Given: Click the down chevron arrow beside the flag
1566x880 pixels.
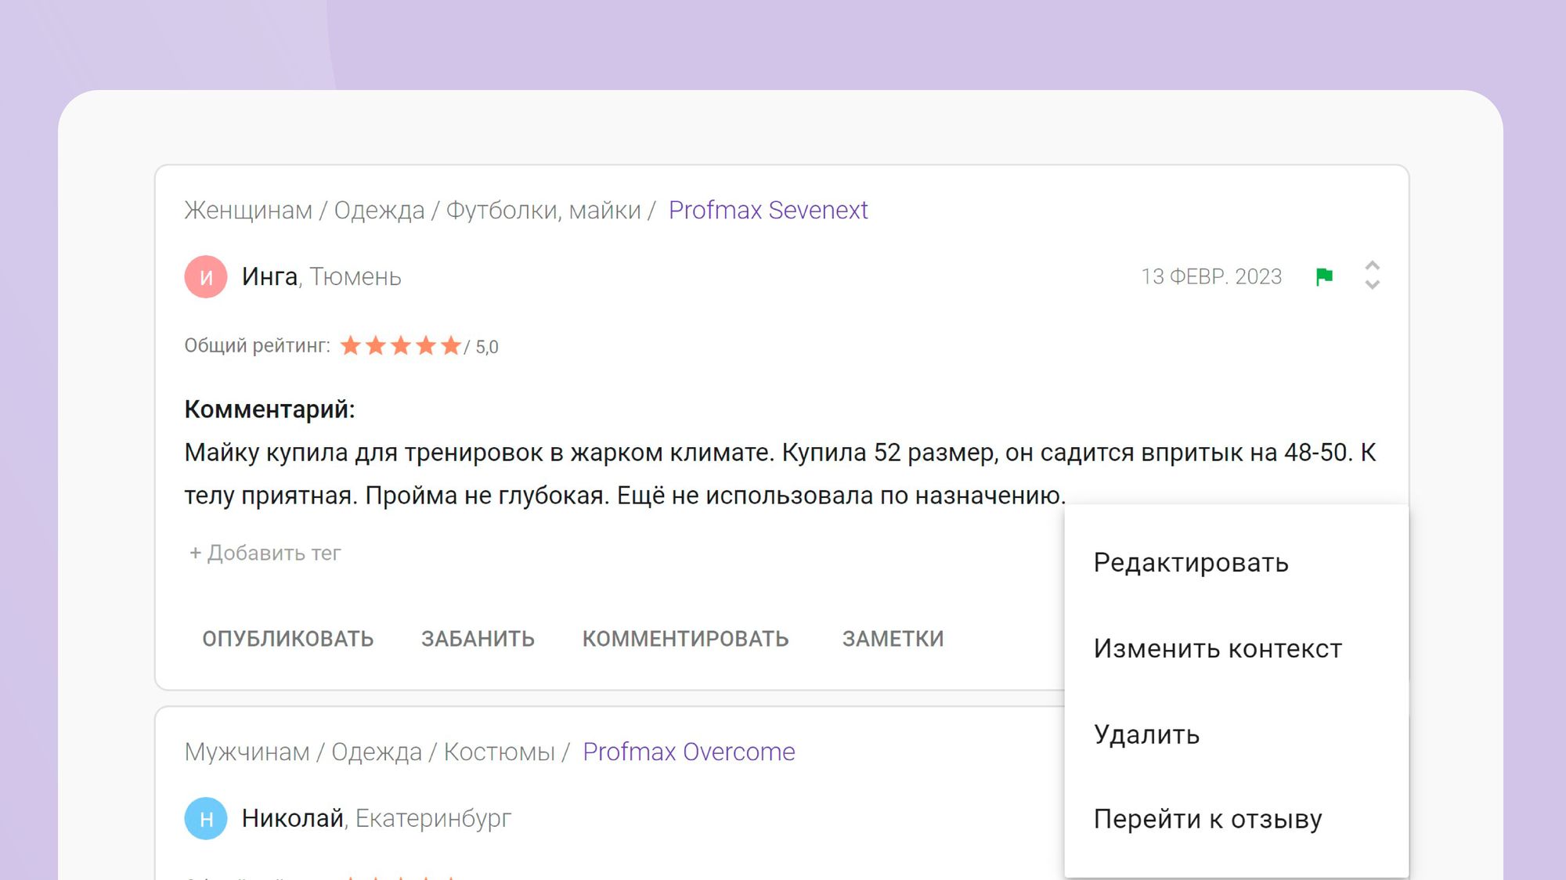Looking at the screenshot, I should point(1372,286).
